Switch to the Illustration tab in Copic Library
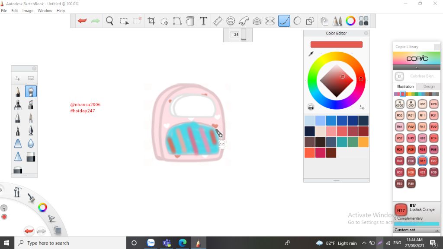Image resolution: width=443 pixels, height=249 pixels. pyautogui.click(x=405, y=86)
